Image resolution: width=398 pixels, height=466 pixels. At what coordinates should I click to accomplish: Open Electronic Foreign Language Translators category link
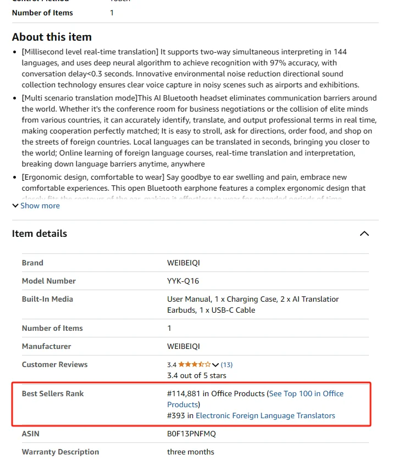(265, 415)
